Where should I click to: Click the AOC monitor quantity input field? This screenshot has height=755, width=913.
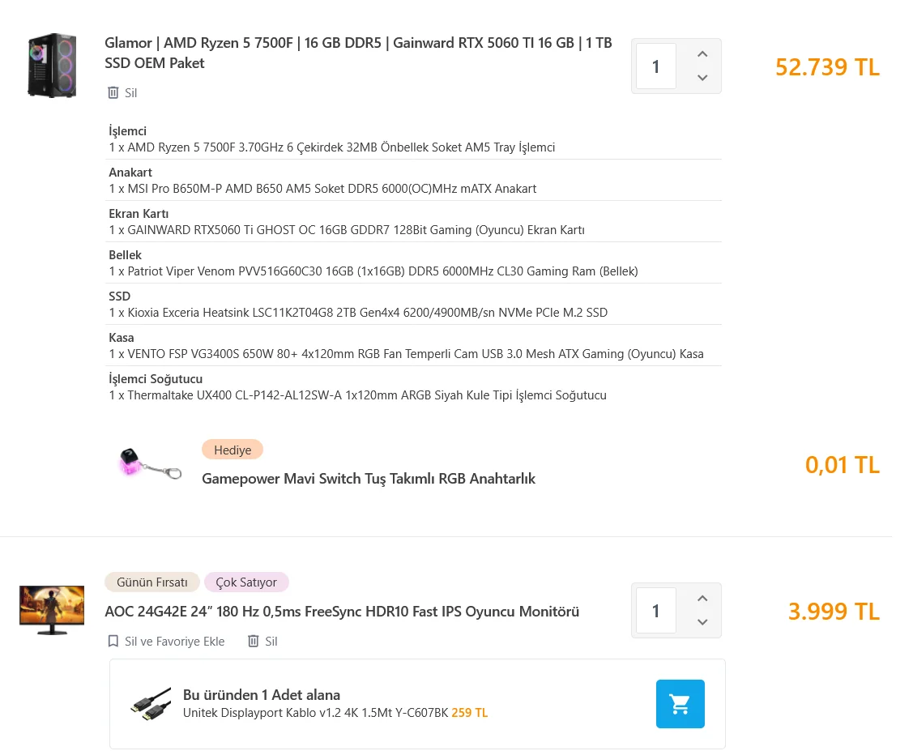pos(655,611)
